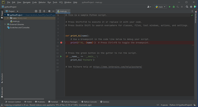
Task: Hide the Project tool window
Action: click(53, 11)
